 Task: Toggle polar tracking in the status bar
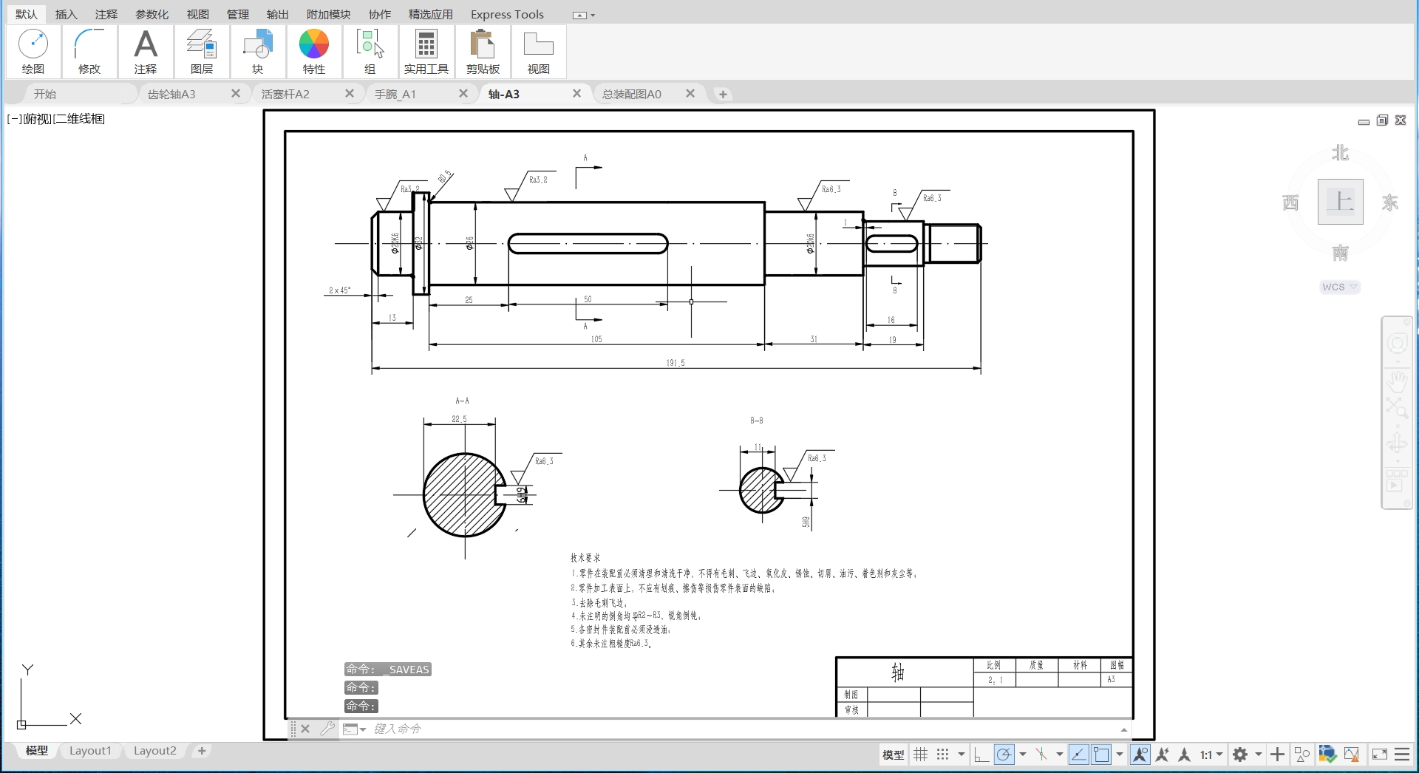[x=1004, y=755]
